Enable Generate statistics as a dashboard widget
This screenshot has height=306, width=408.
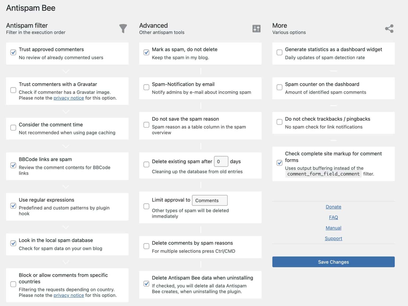click(279, 52)
